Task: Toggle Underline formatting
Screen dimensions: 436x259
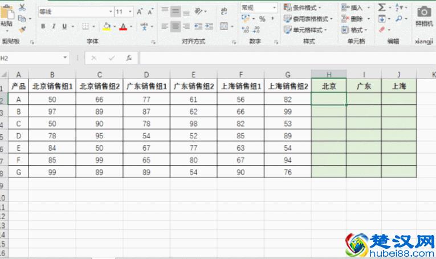Action: [64, 26]
